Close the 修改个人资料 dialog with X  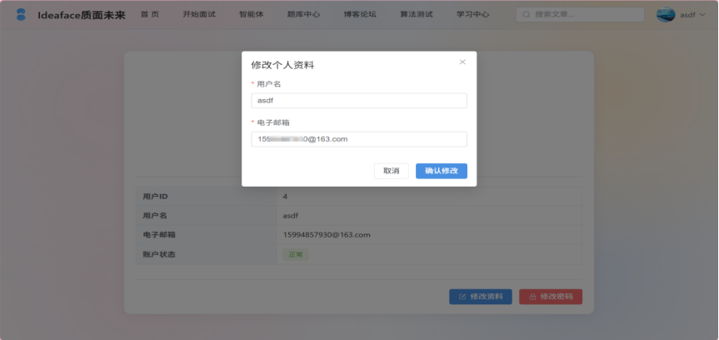click(462, 62)
